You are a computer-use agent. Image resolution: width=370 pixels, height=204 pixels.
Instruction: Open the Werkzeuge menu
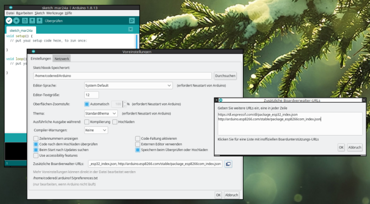coord(55,13)
